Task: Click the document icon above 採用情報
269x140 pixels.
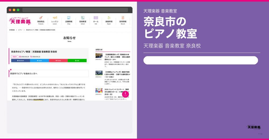Action: pyautogui.click(x=123, y=18)
